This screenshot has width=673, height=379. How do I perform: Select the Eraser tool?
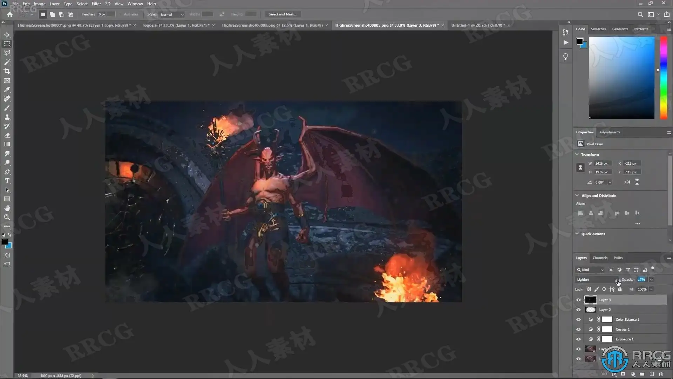(x=7, y=135)
